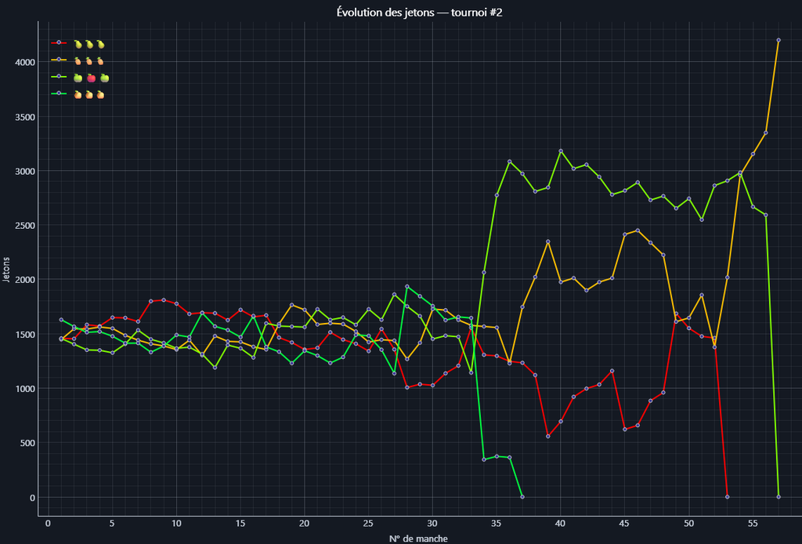The width and height of the screenshot is (802, 544).
Task: Select the lime line's peak point at round 40
Action: coord(561,151)
